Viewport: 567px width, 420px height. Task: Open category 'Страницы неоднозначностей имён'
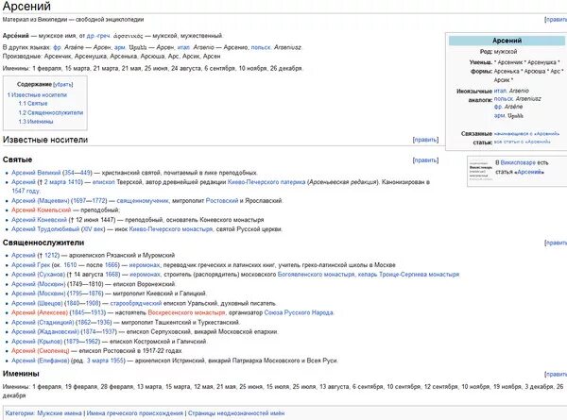[x=236, y=413]
